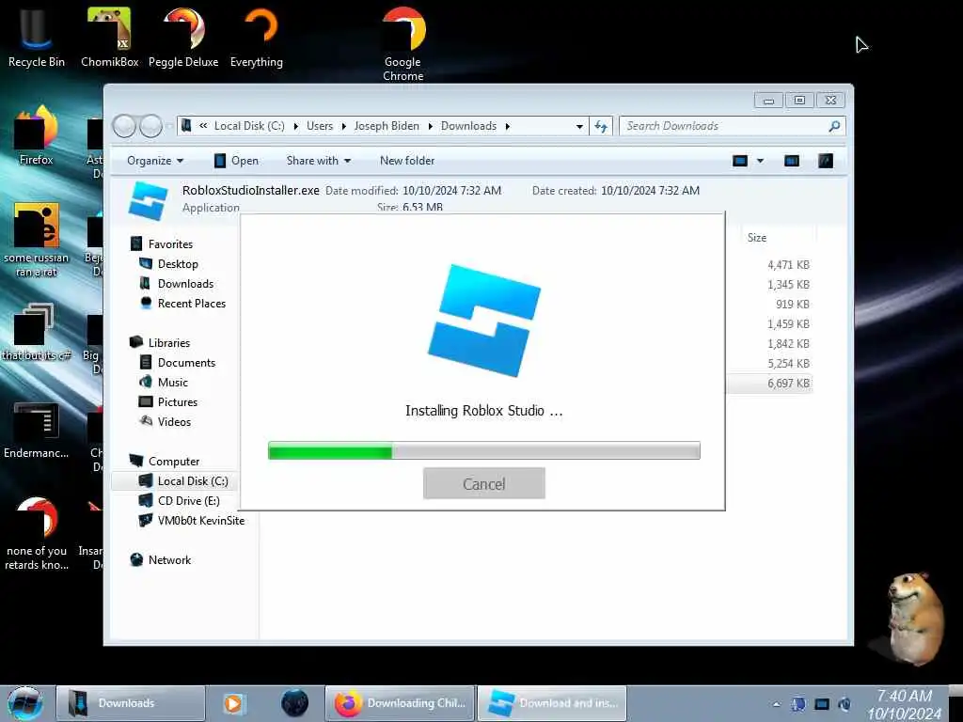Click Open in Explorer toolbar
The width and height of the screenshot is (963, 722).
pyautogui.click(x=236, y=161)
